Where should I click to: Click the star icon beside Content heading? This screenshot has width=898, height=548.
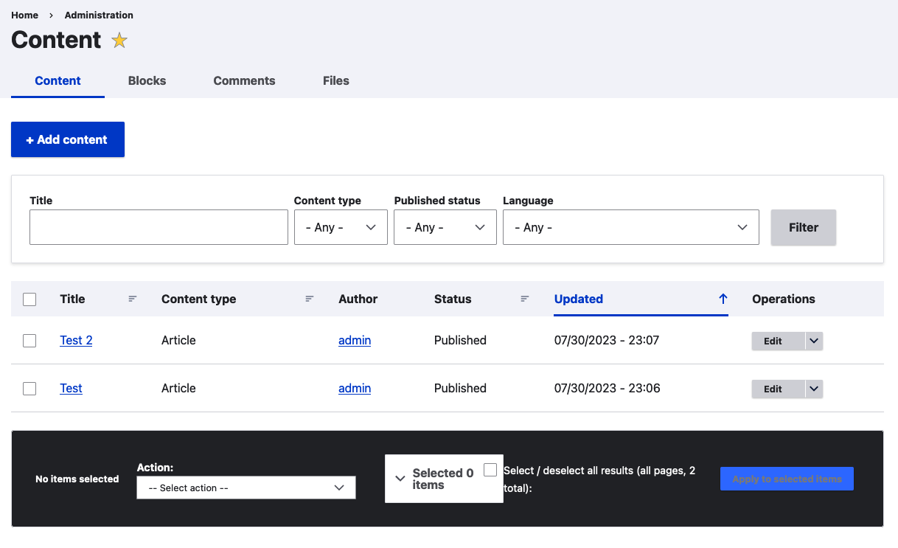tap(119, 41)
